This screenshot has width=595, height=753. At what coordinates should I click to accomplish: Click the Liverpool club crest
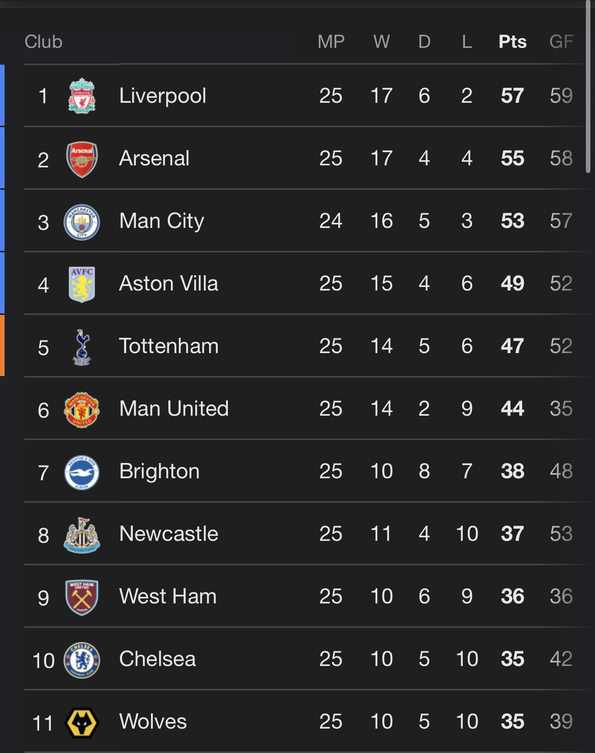82,96
